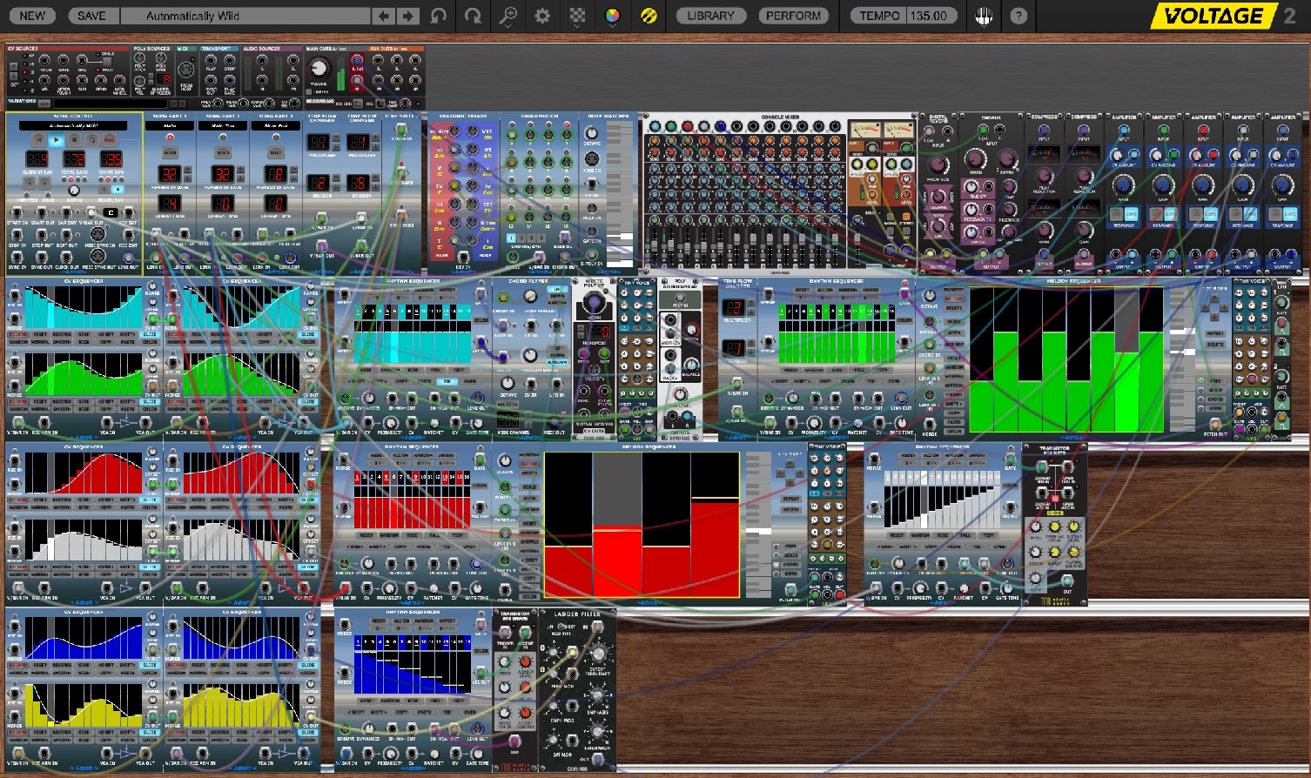Adjust the Song Control SWING knob
The height and width of the screenshot is (778, 1311).
tap(74, 190)
